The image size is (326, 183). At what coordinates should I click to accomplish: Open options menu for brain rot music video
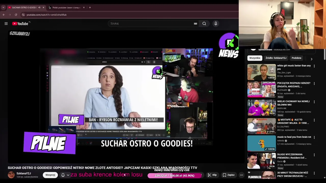[x=314, y=137]
